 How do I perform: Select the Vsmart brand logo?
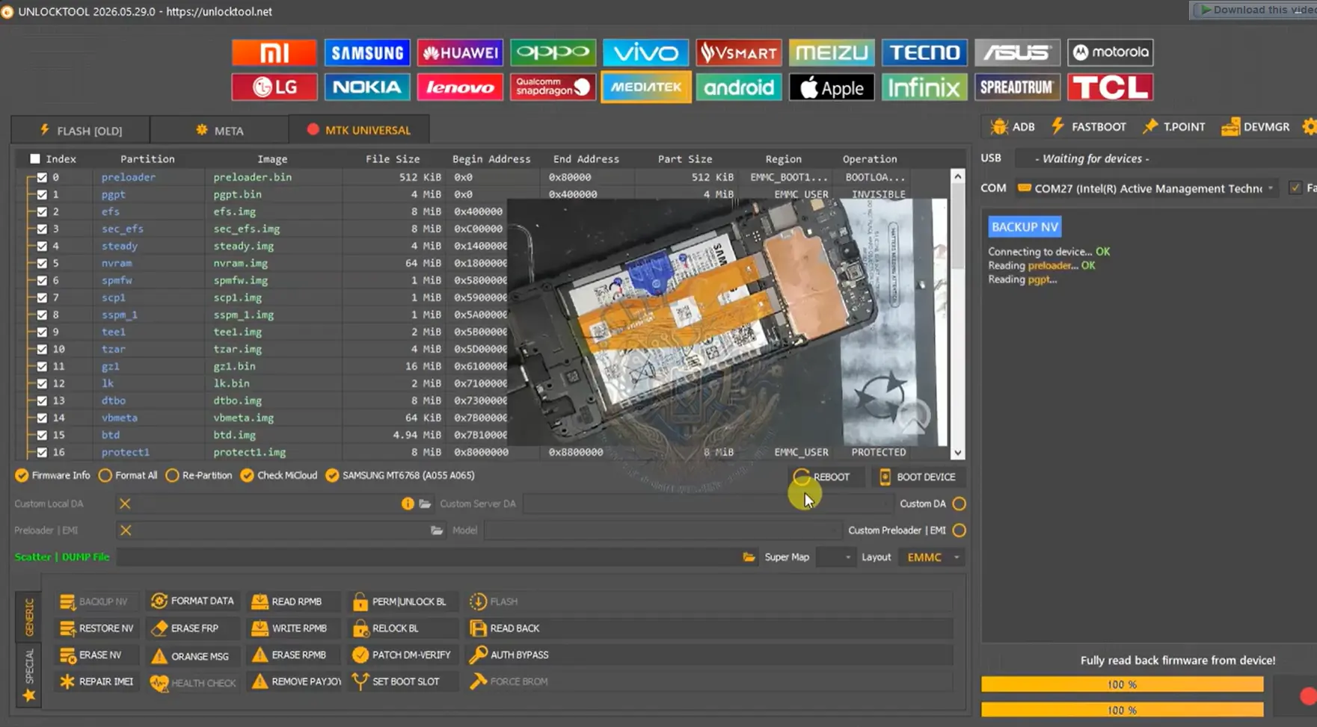pos(738,52)
